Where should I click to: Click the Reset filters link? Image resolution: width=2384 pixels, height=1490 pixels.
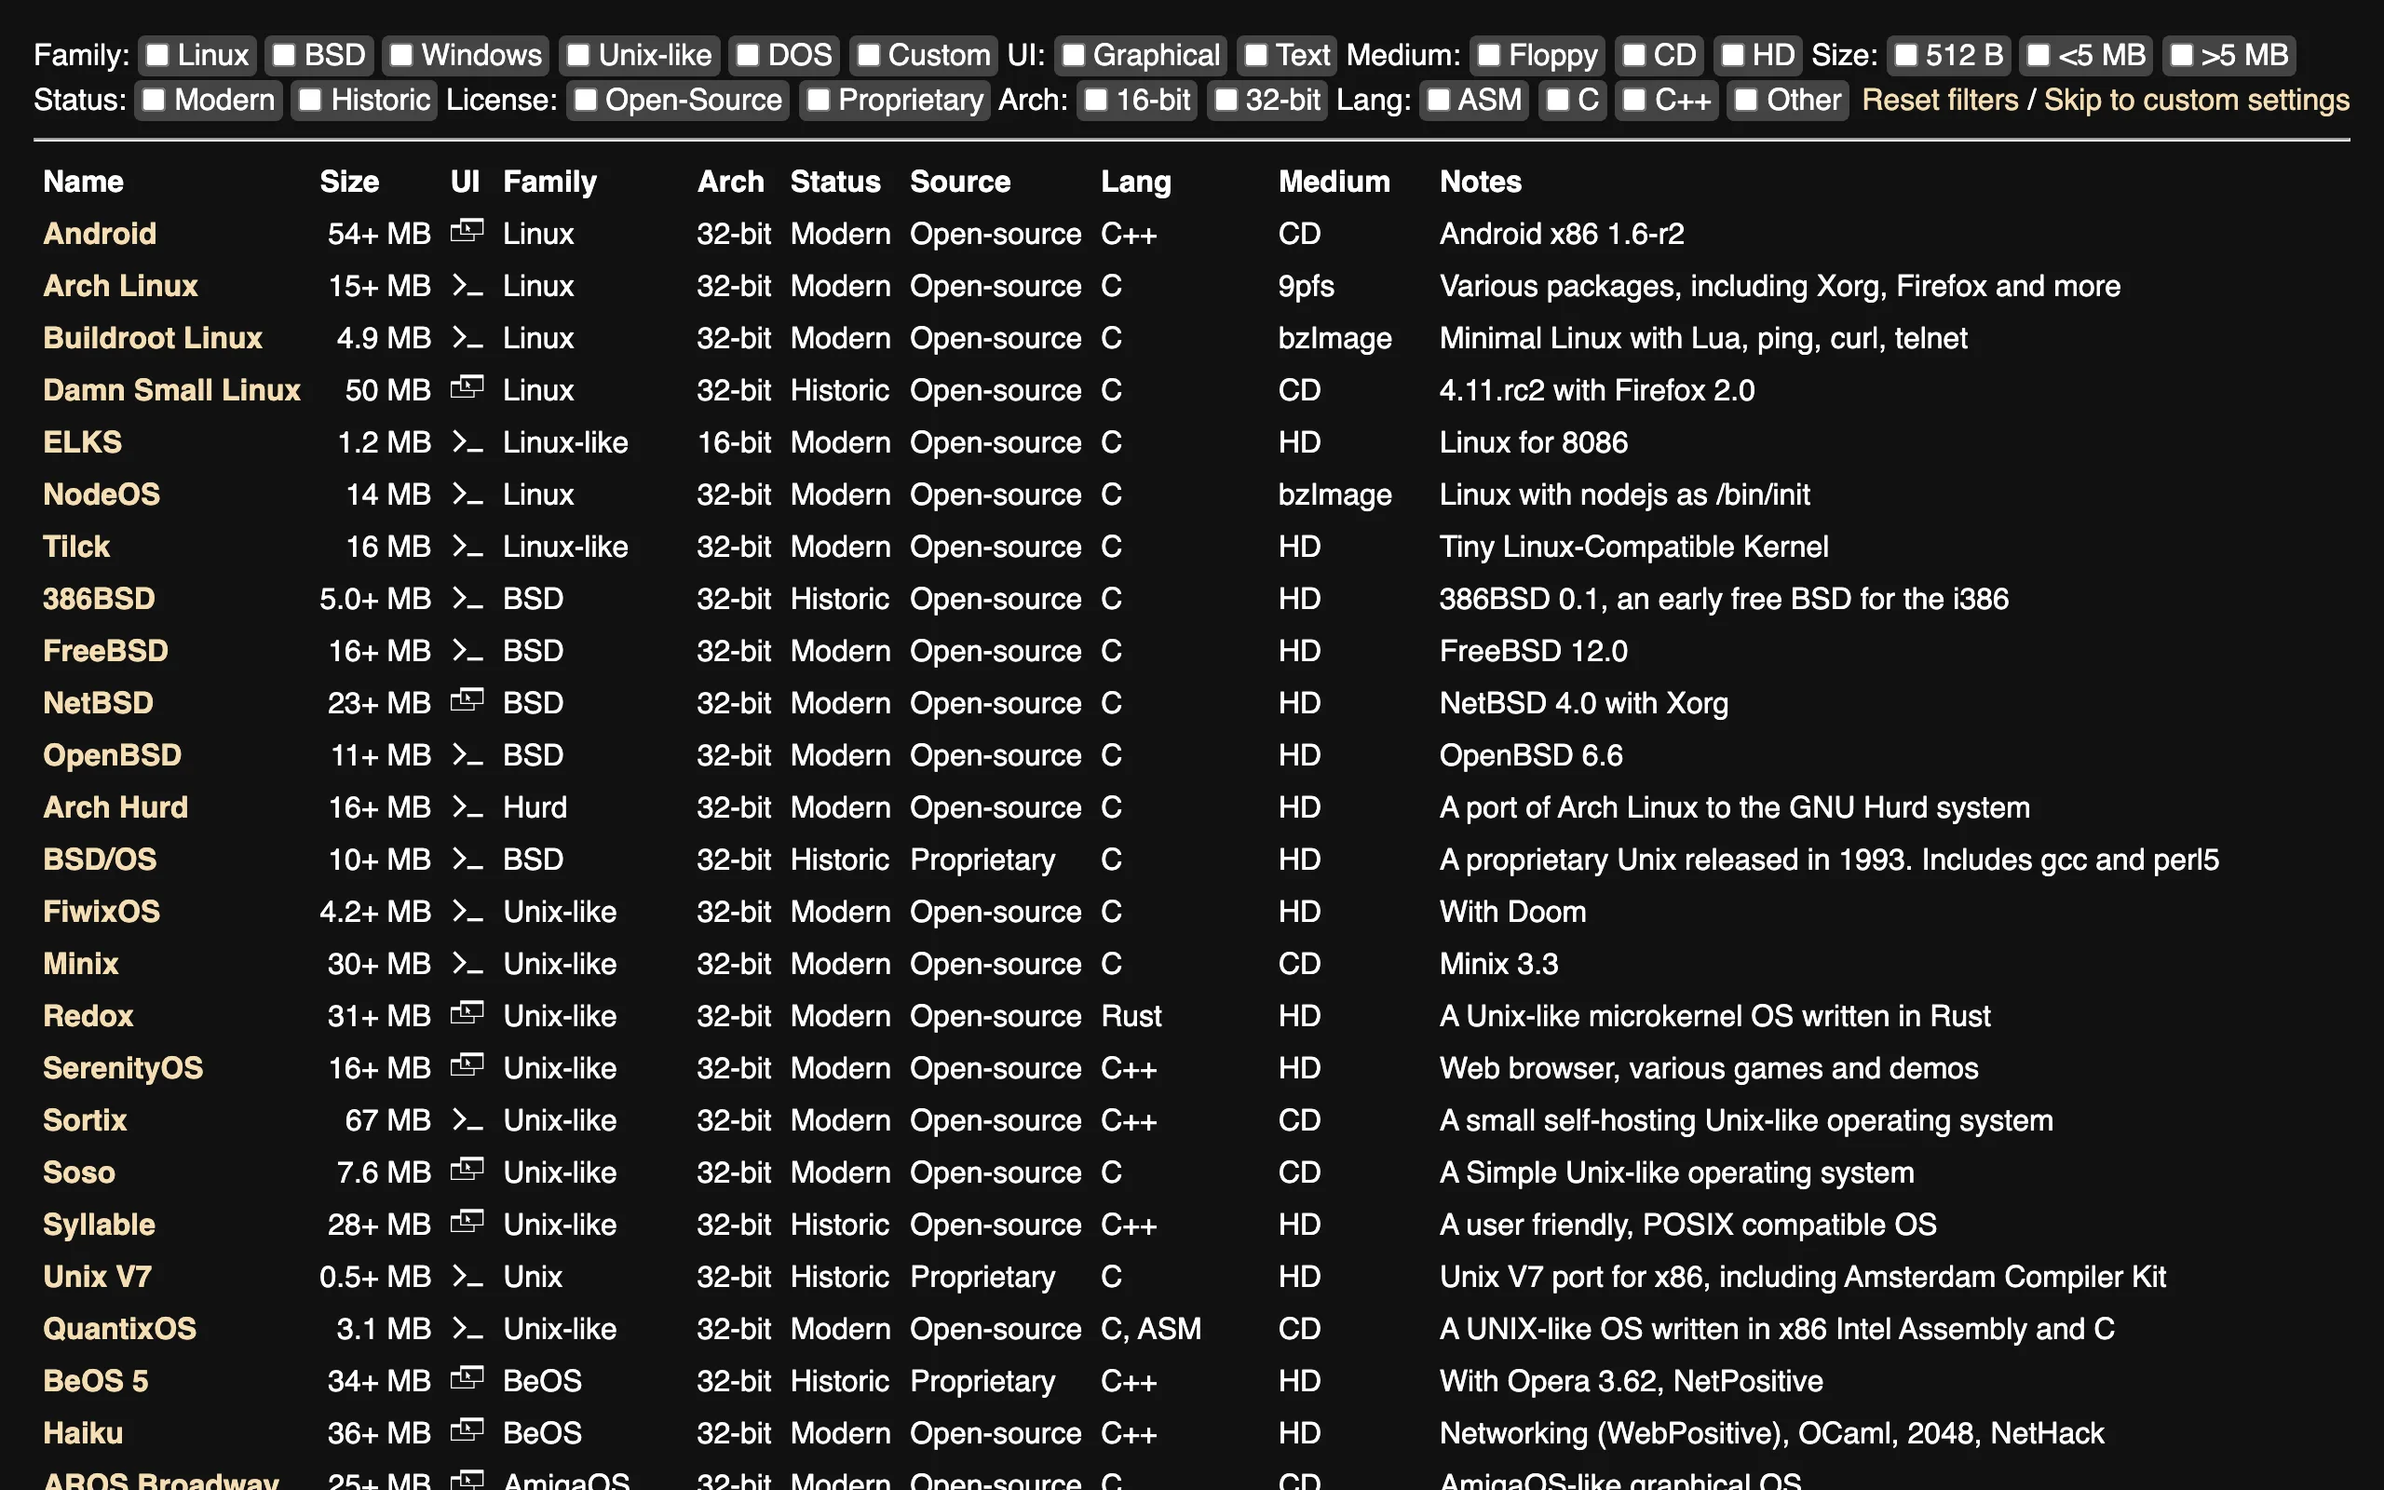pyautogui.click(x=1940, y=100)
